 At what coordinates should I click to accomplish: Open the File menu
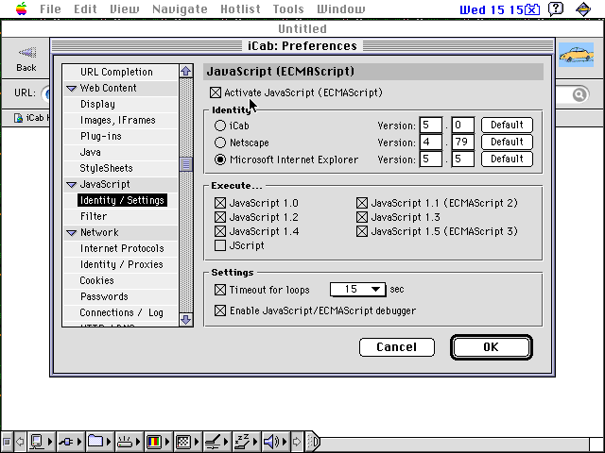tap(50, 8)
